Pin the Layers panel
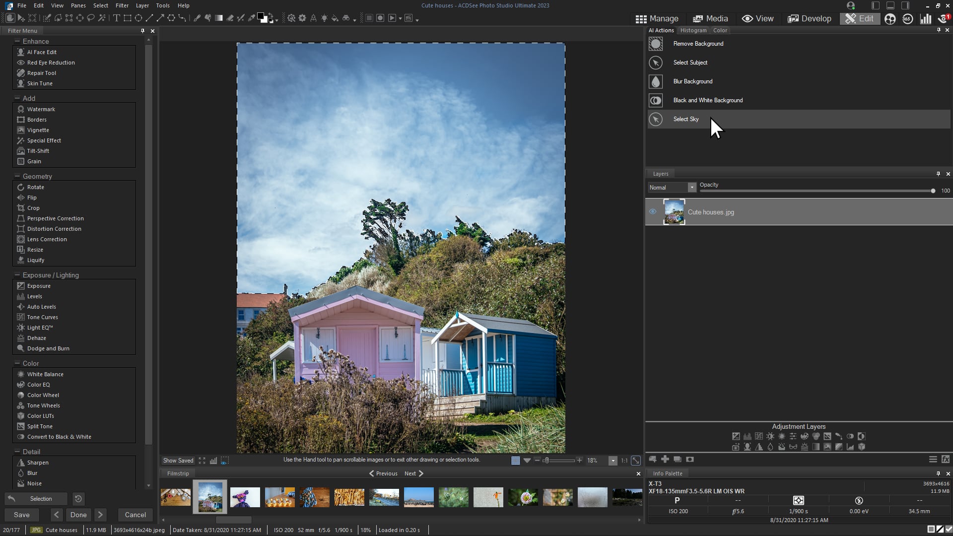The height and width of the screenshot is (536, 953). 938,174
